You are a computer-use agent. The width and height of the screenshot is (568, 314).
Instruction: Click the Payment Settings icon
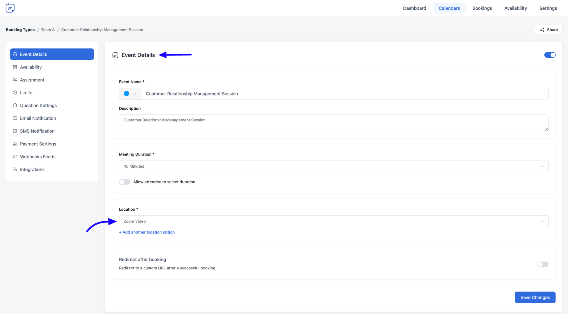[x=15, y=144]
